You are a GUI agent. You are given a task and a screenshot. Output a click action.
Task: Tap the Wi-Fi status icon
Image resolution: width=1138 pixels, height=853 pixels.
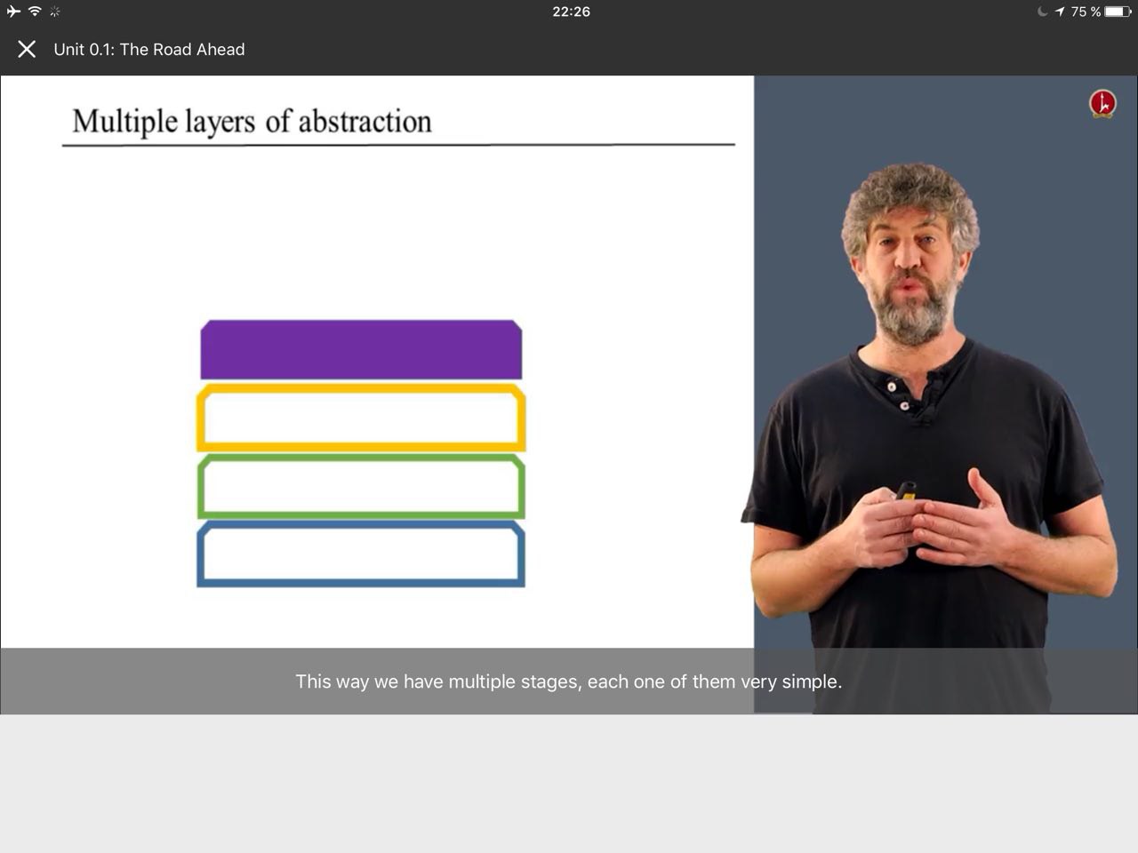point(35,12)
